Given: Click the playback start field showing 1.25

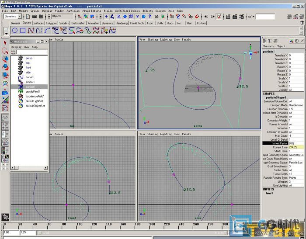Looking at the screenshot, I should pyautogui.click(x=28, y=232).
